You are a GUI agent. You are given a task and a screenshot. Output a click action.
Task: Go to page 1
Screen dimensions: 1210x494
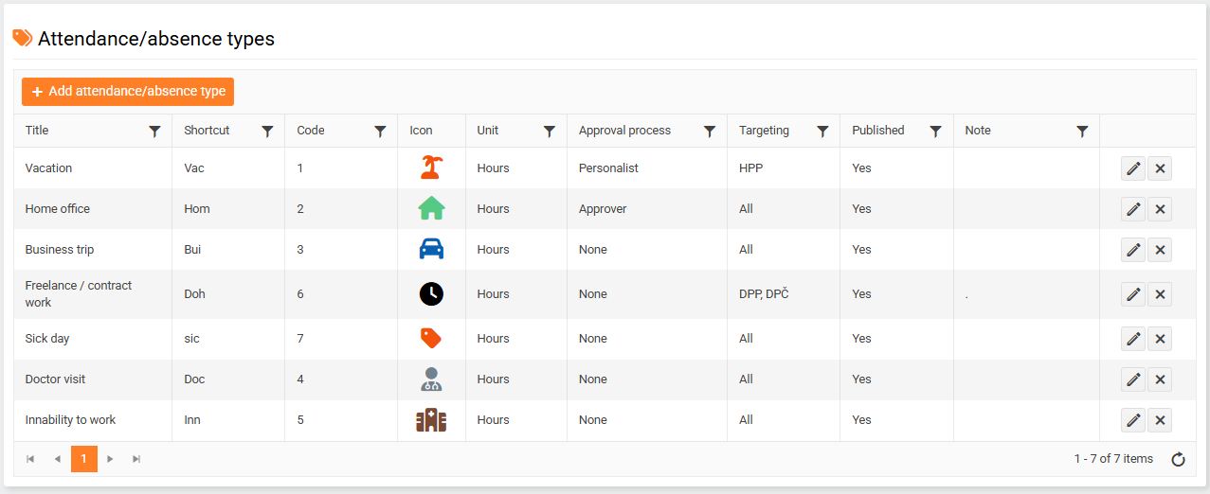tap(83, 459)
